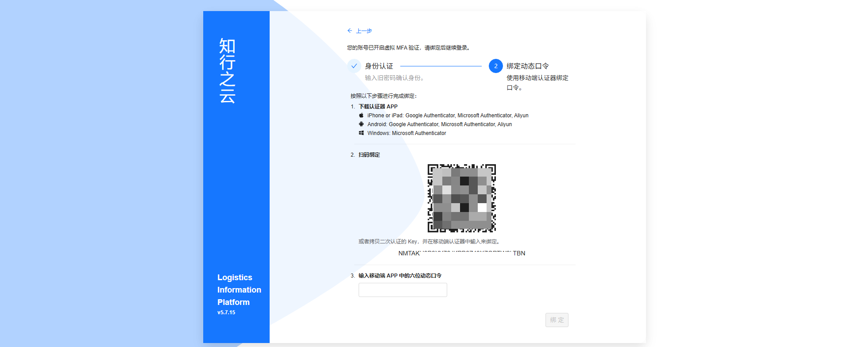Click the Windows Microsoft Authenticator line

(x=406, y=133)
